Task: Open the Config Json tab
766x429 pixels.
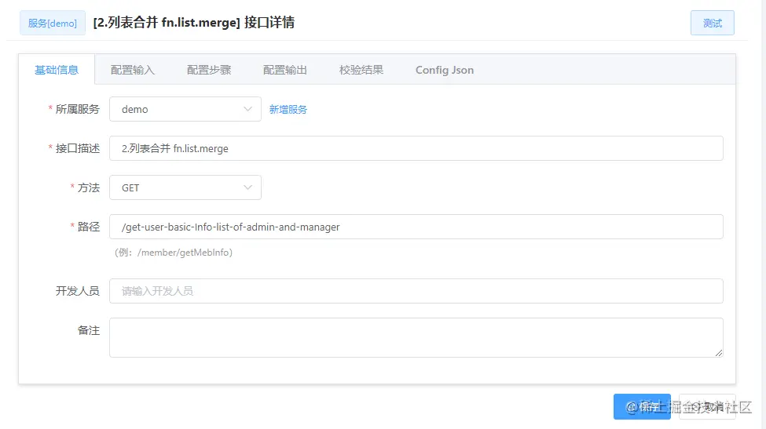Action: 445,70
